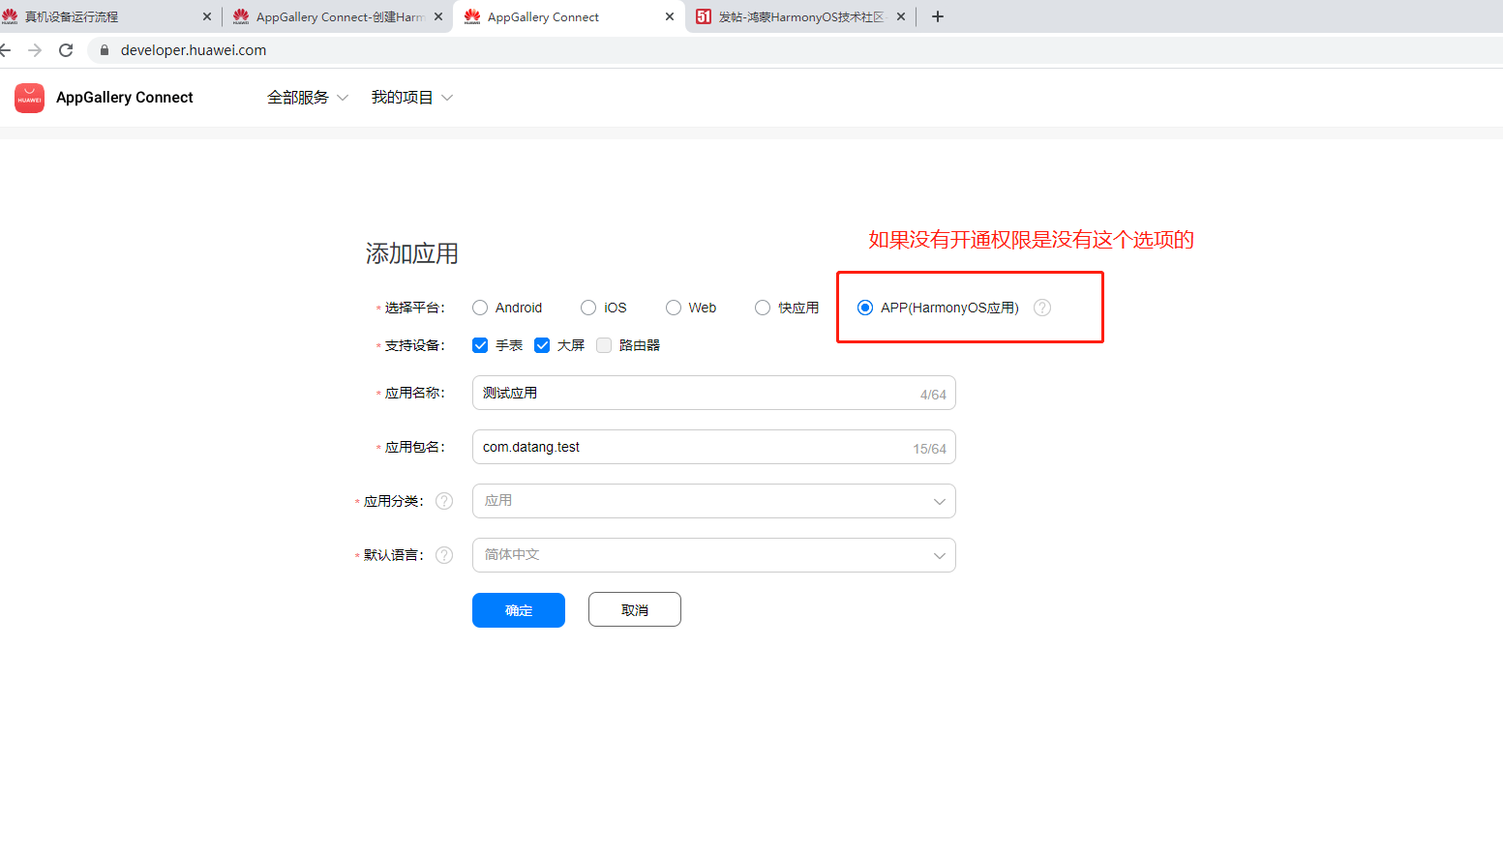Screen dimensions: 1503x853
Task: Select the iOS platform radio button
Action: pyautogui.click(x=588, y=308)
